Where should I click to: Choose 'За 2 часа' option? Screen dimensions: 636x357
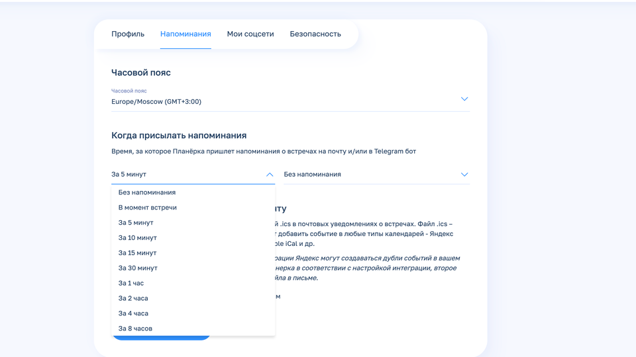(x=193, y=298)
